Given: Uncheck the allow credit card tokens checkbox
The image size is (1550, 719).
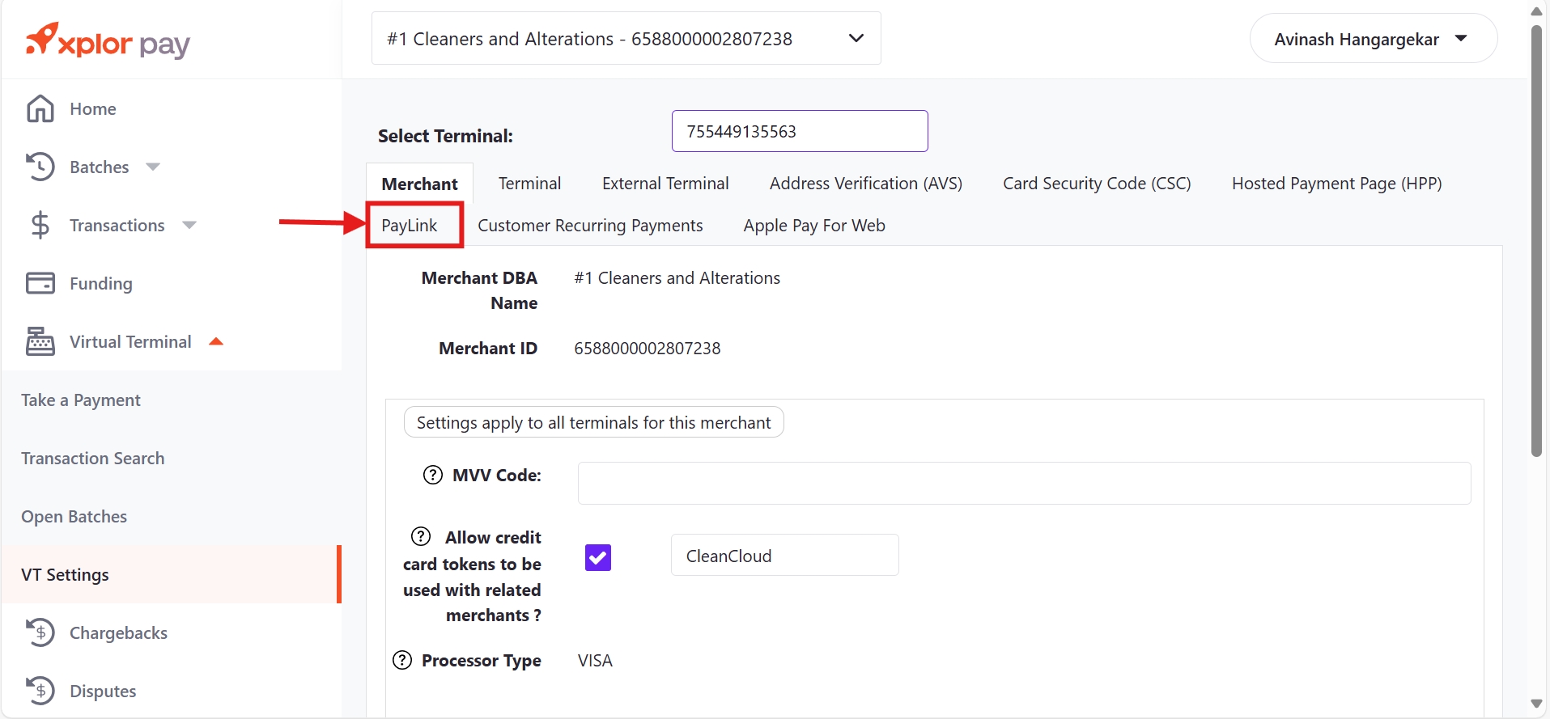Looking at the screenshot, I should 597,557.
